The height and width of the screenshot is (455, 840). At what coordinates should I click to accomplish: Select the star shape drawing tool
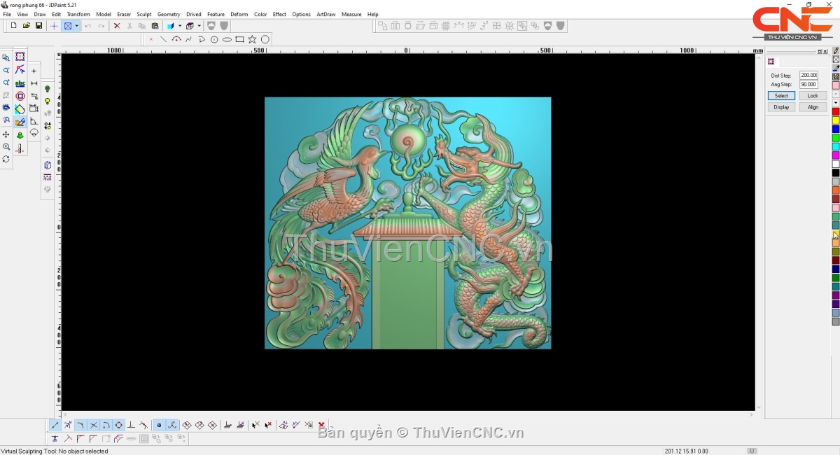[x=252, y=39]
